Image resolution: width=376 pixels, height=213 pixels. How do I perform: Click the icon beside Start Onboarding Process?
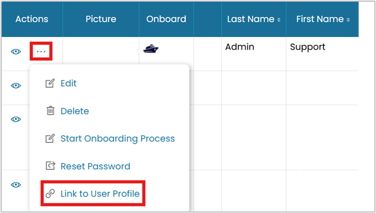50,138
